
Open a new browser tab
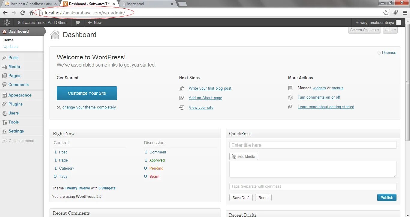(x=182, y=4)
